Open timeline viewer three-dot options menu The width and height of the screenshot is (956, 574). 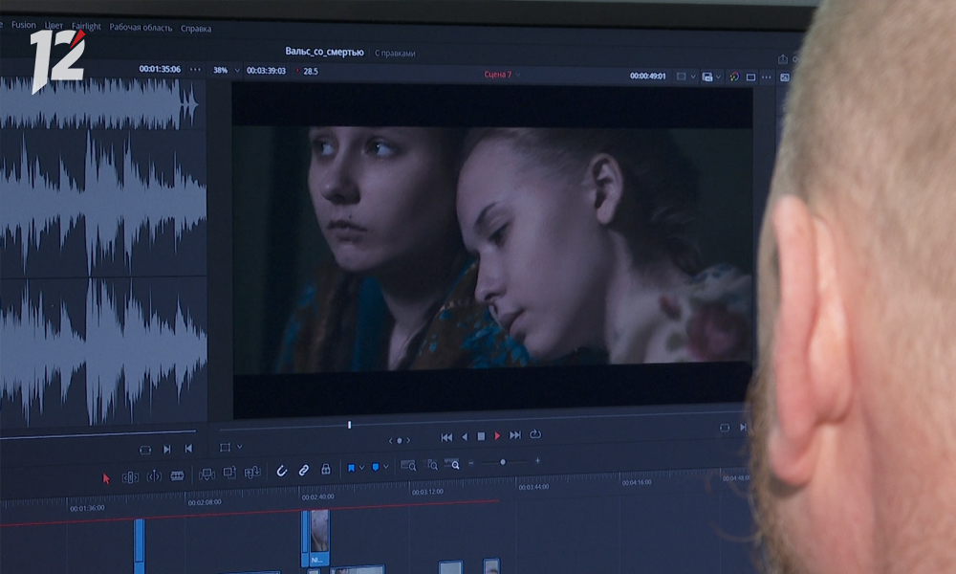[x=767, y=77]
